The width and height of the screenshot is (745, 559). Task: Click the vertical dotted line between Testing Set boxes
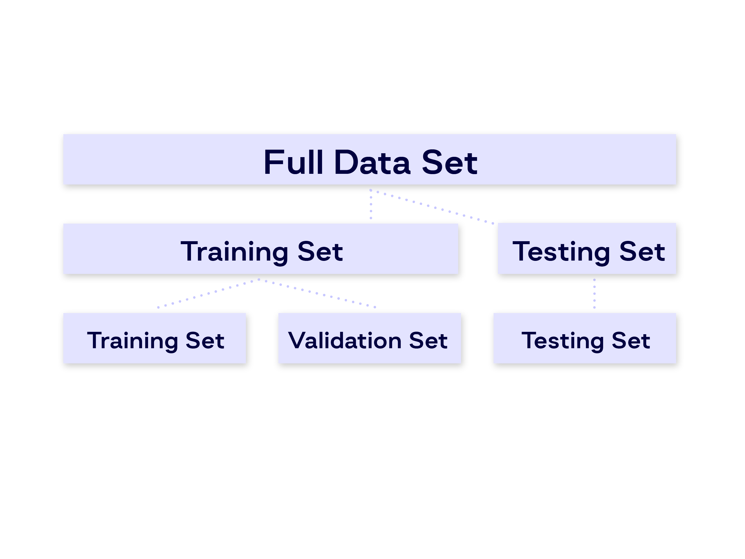(x=594, y=293)
